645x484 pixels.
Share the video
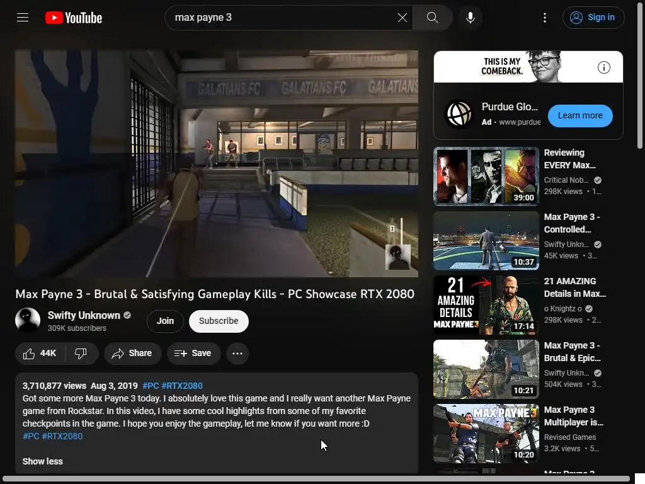(x=132, y=353)
